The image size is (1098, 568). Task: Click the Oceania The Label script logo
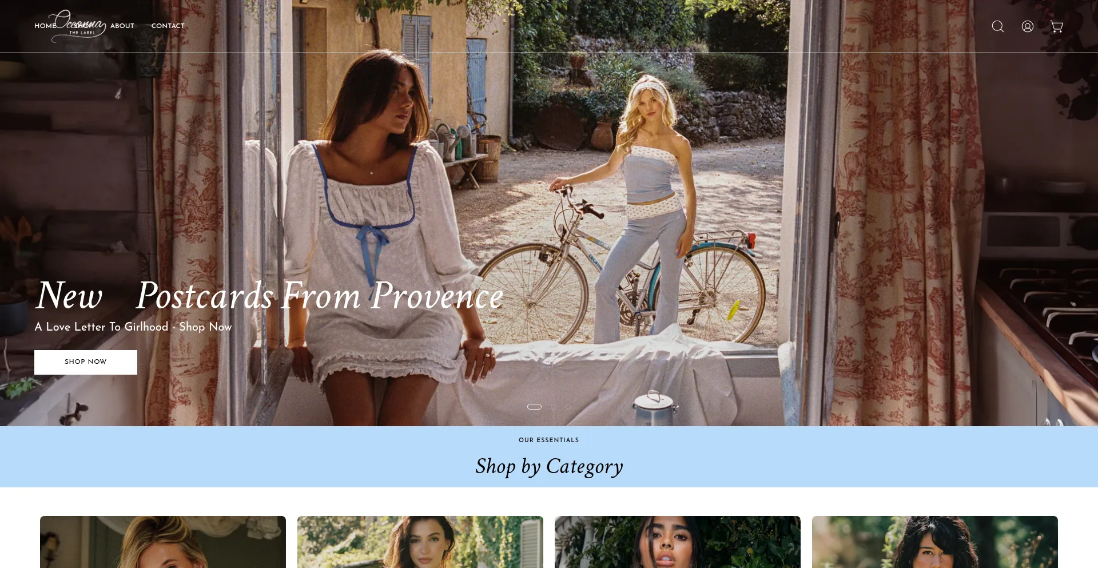click(78, 26)
